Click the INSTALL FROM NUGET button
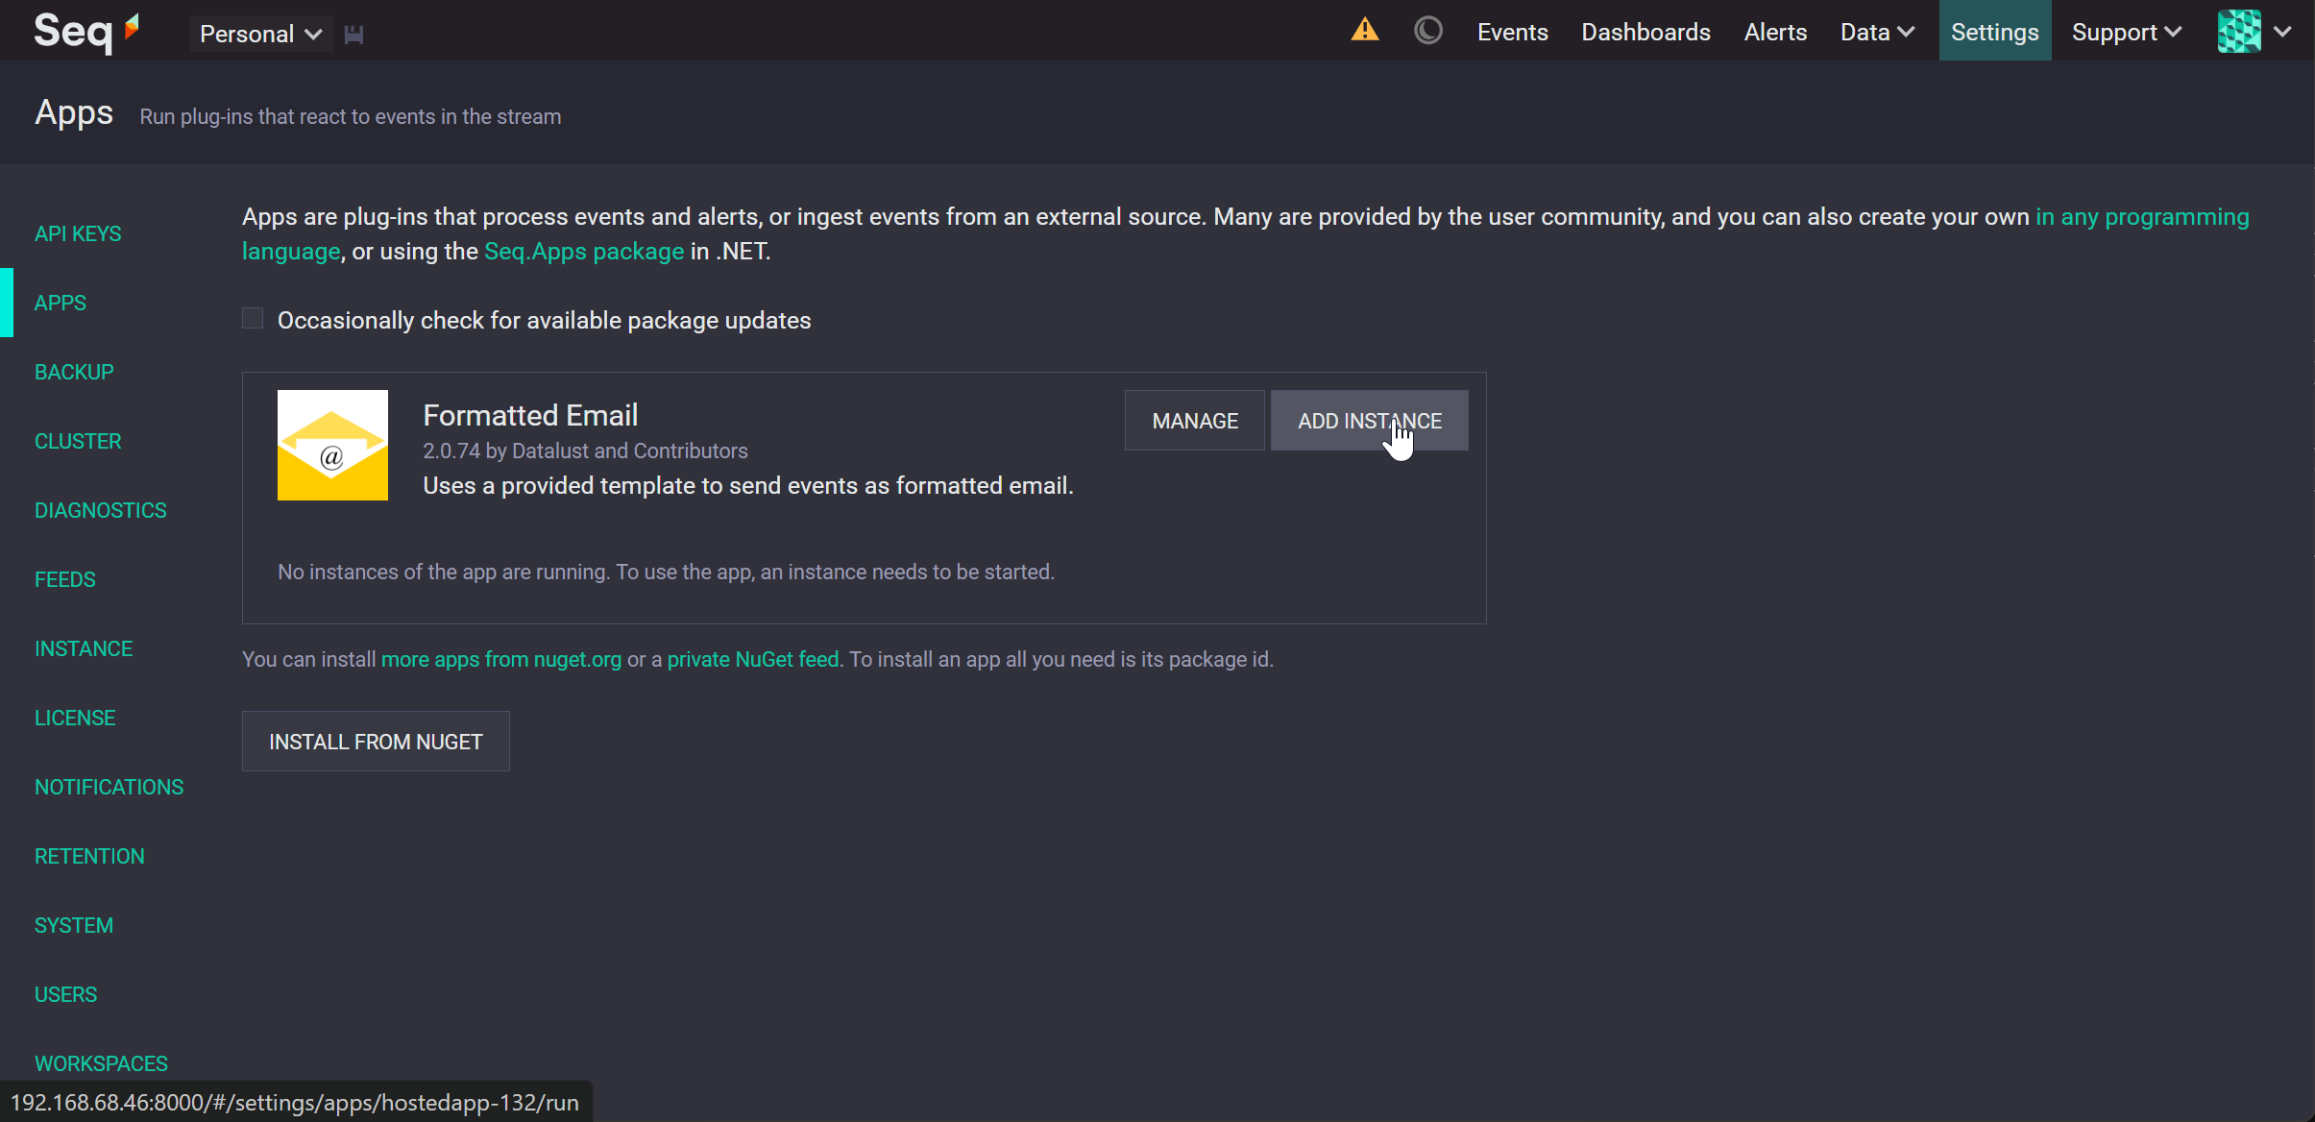Viewport: 2315px width, 1122px height. click(x=376, y=742)
